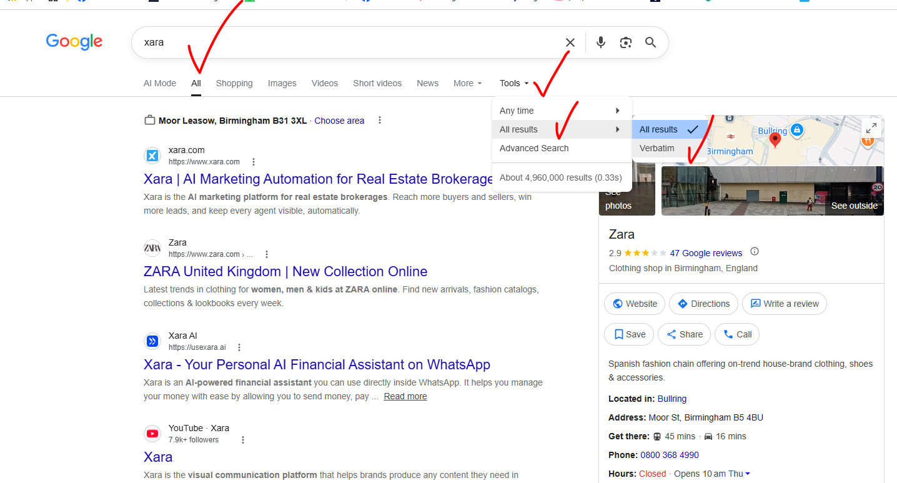897x483 pixels.
Task: Open Zara Website button
Action: (x=635, y=304)
